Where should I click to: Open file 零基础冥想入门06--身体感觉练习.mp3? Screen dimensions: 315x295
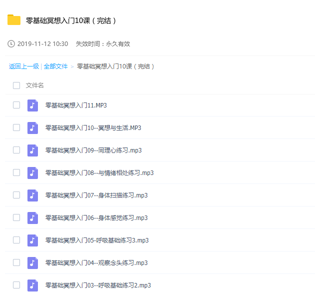96,218
